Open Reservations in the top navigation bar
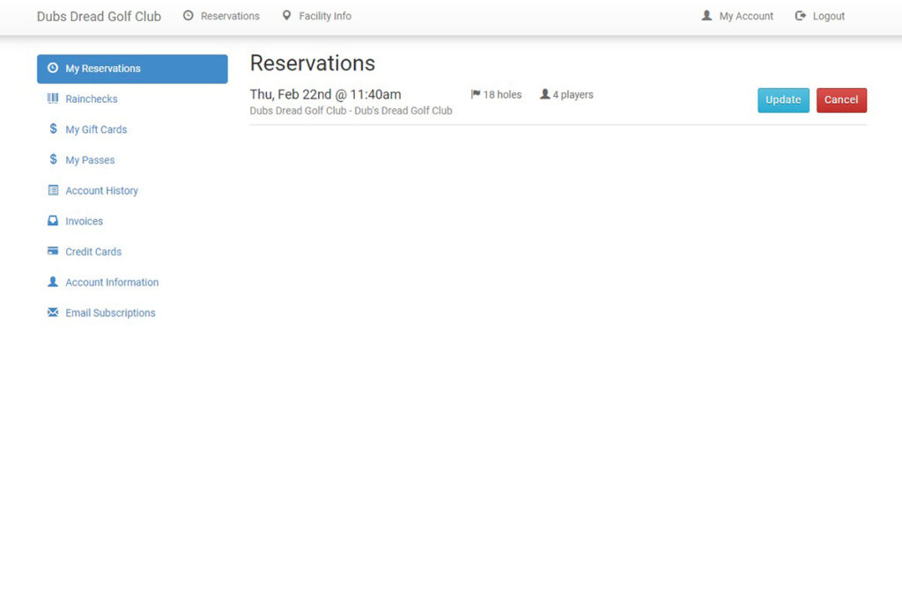902x601 pixels. point(221,16)
